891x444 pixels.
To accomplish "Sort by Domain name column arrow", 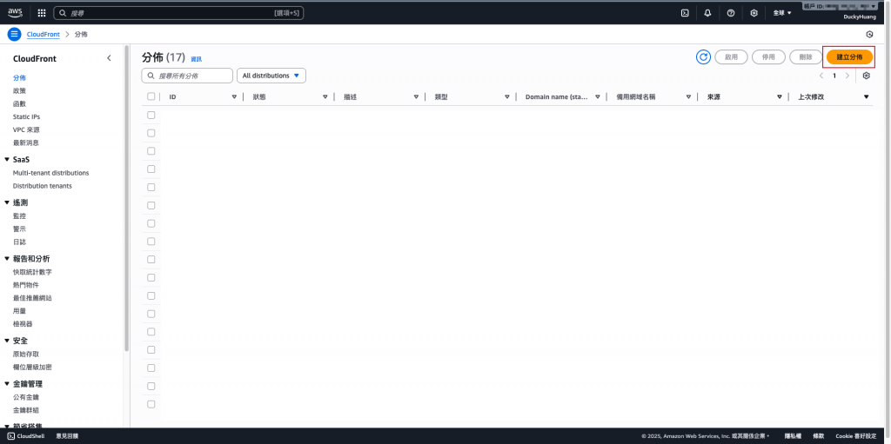I will (598, 97).
